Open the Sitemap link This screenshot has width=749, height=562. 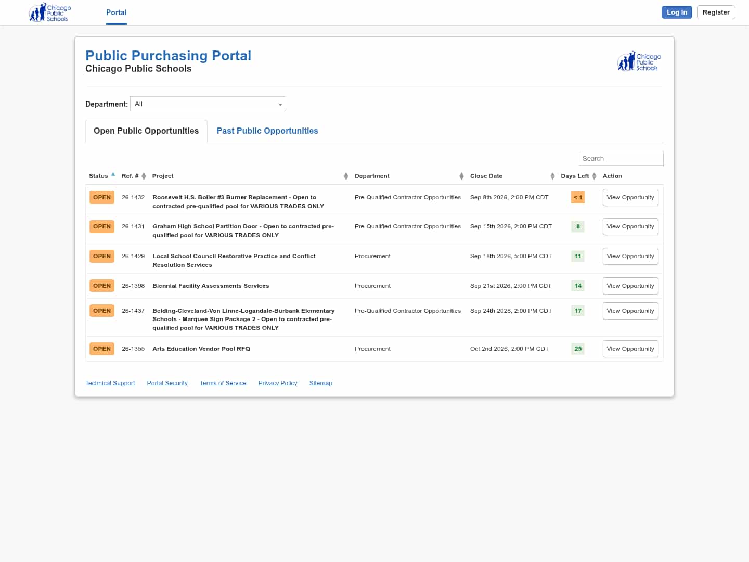click(320, 383)
